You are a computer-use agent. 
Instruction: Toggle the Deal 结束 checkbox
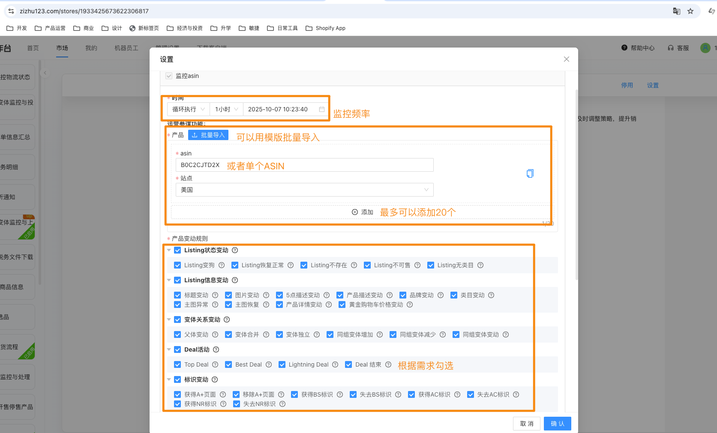click(x=348, y=364)
